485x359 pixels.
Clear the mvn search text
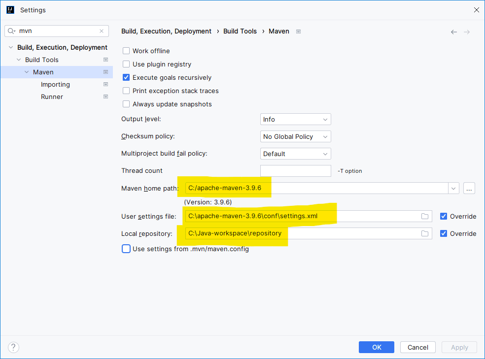[x=102, y=31]
